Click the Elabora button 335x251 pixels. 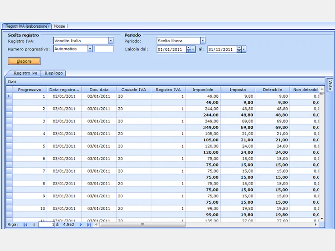tap(24, 61)
